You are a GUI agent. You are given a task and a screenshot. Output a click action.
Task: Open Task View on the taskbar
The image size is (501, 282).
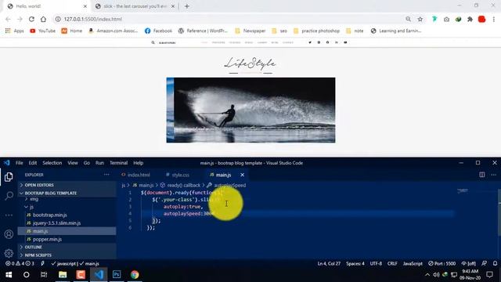point(44,274)
